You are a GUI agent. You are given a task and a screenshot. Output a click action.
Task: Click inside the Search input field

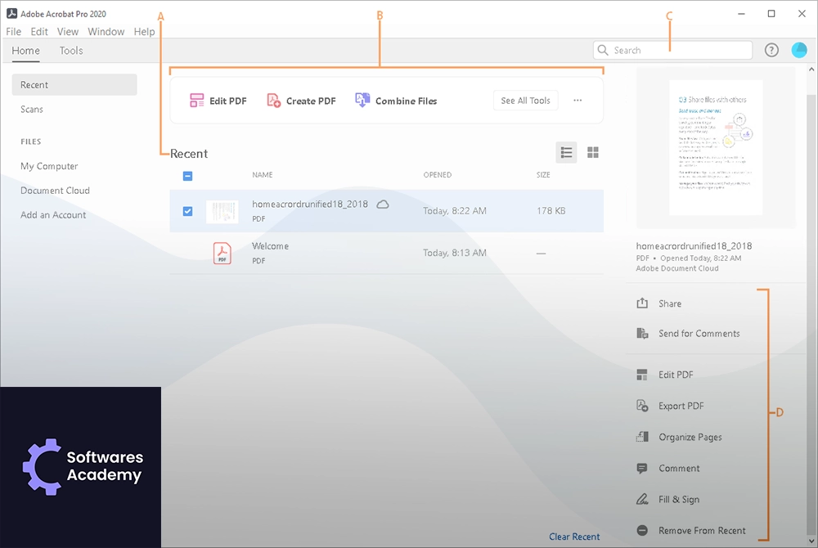point(672,50)
